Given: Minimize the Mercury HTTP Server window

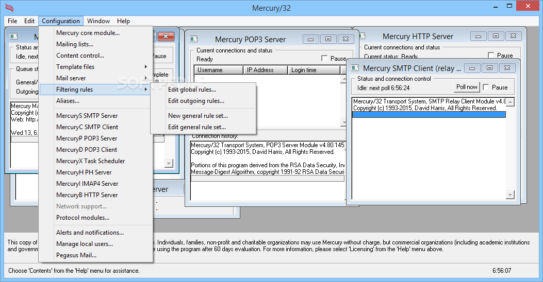Looking at the screenshot, I should 478,36.
